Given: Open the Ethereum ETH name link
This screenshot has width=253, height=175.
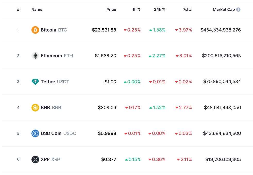Looking at the screenshot, I should point(57,56).
